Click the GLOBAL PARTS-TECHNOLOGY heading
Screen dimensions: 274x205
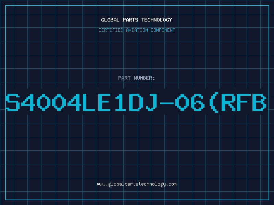tap(137, 20)
